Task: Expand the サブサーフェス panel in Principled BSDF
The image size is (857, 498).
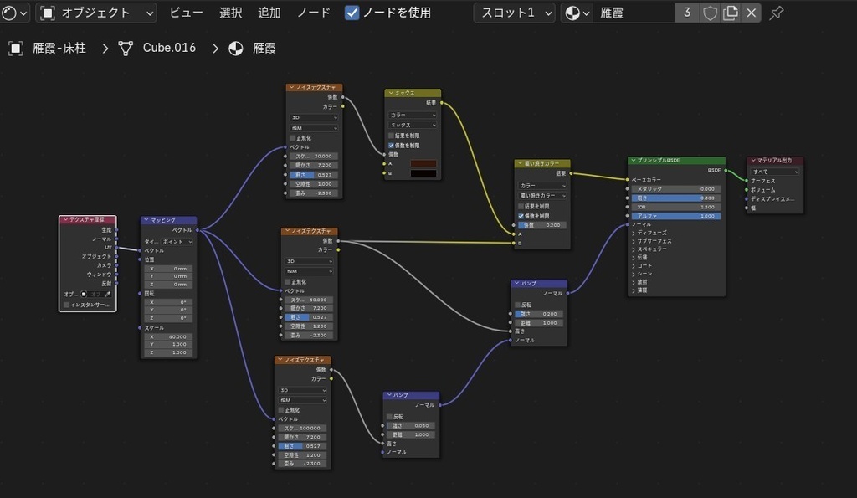Action: pos(651,240)
